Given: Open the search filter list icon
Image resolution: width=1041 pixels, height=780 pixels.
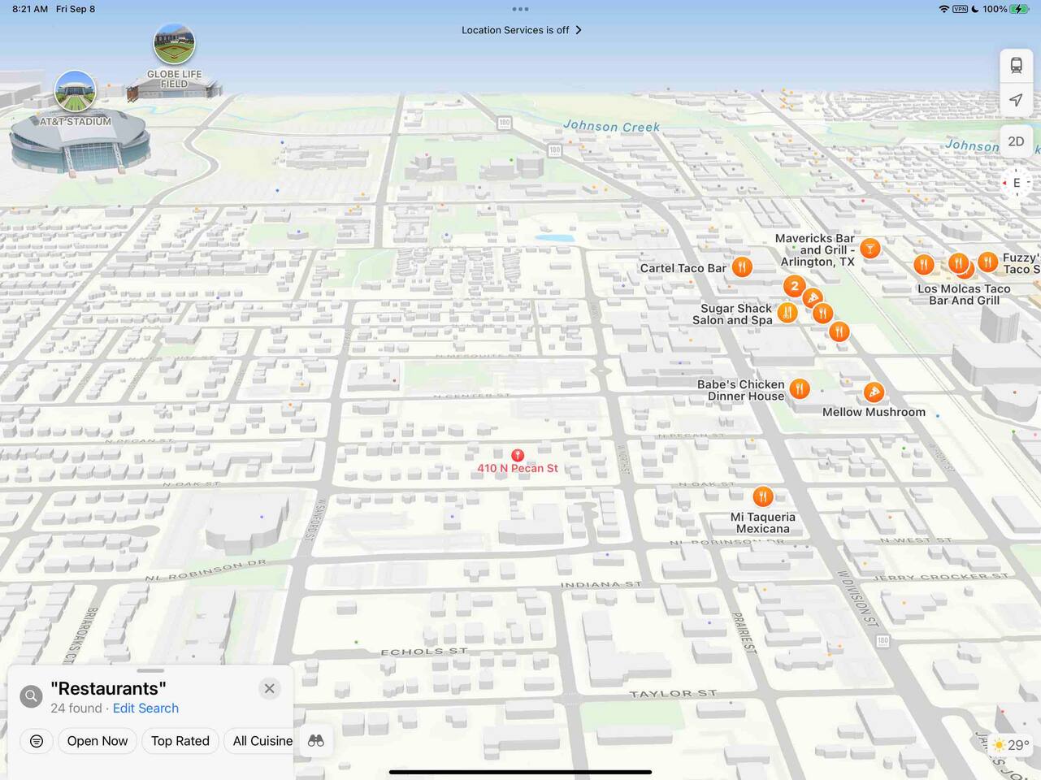Looking at the screenshot, I should (x=37, y=741).
